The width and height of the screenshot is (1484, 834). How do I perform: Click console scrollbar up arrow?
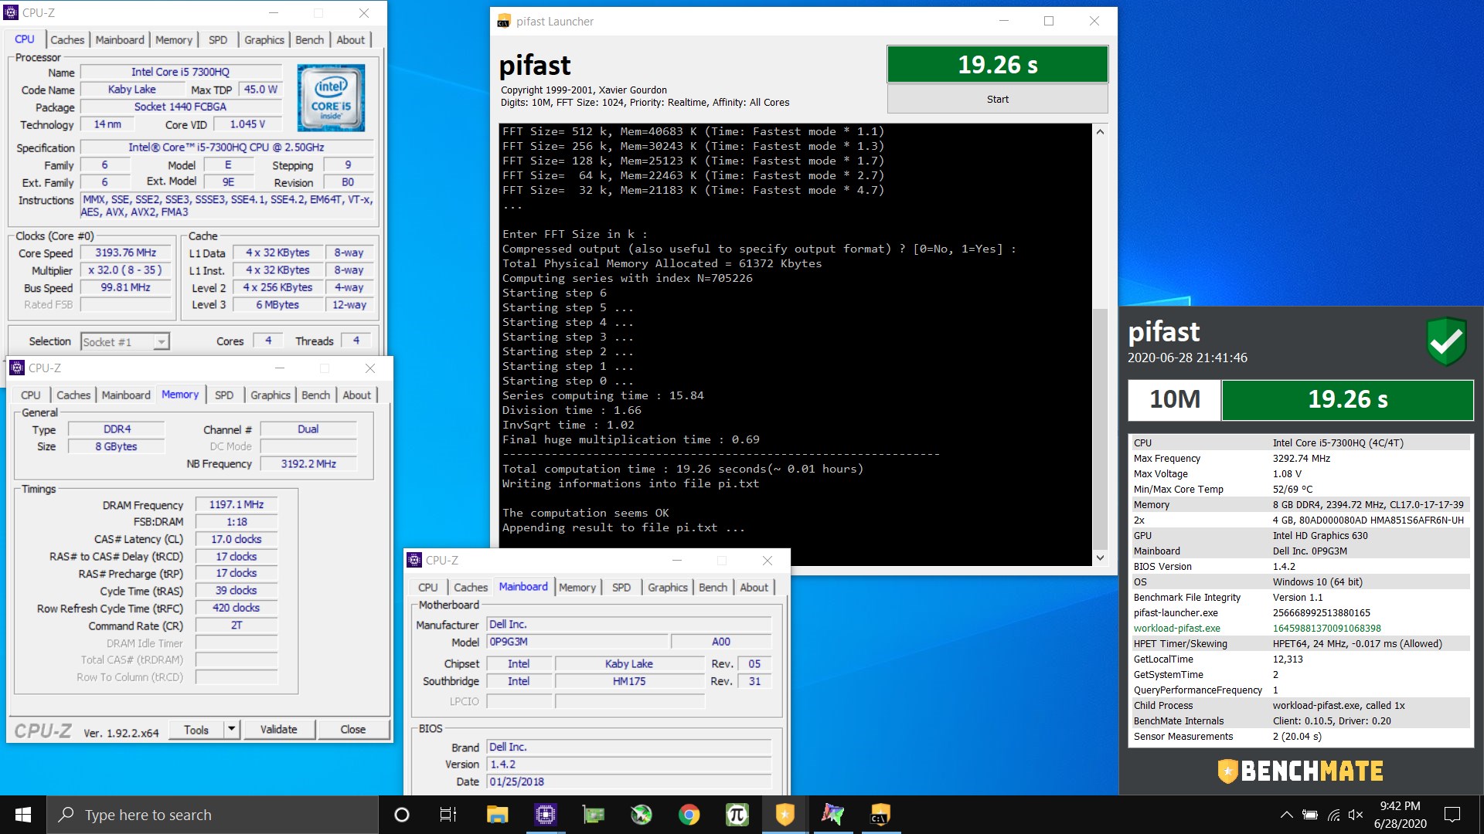click(x=1100, y=132)
